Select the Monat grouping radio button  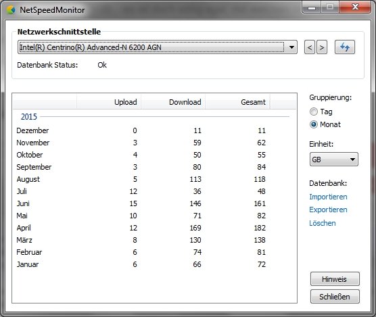coord(314,124)
